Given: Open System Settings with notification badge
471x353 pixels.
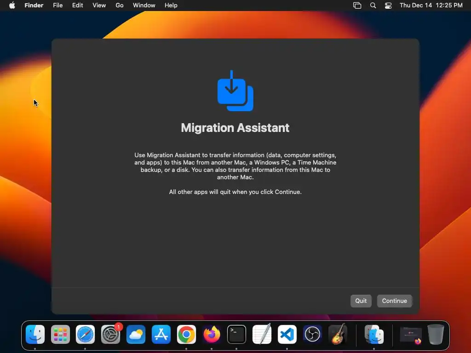Looking at the screenshot, I should [x=110, y=335].
